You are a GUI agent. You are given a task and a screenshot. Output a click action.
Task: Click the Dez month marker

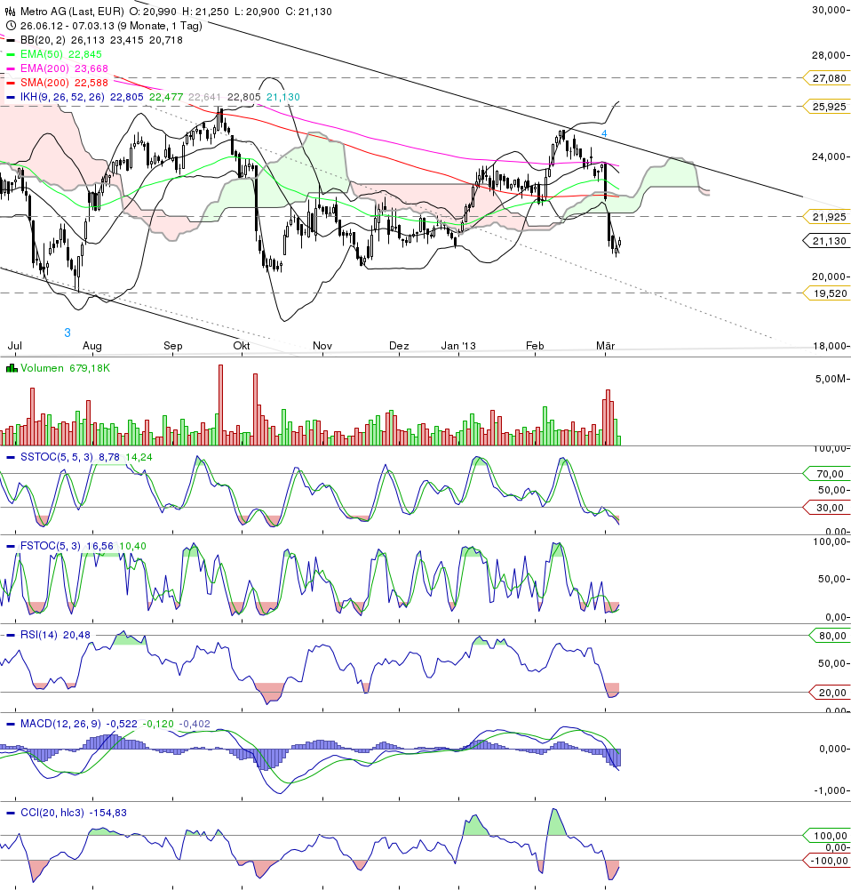coord(399,346)
